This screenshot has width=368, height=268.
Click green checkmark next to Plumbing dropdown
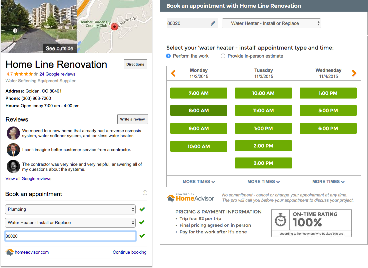[x=142, y=209]
